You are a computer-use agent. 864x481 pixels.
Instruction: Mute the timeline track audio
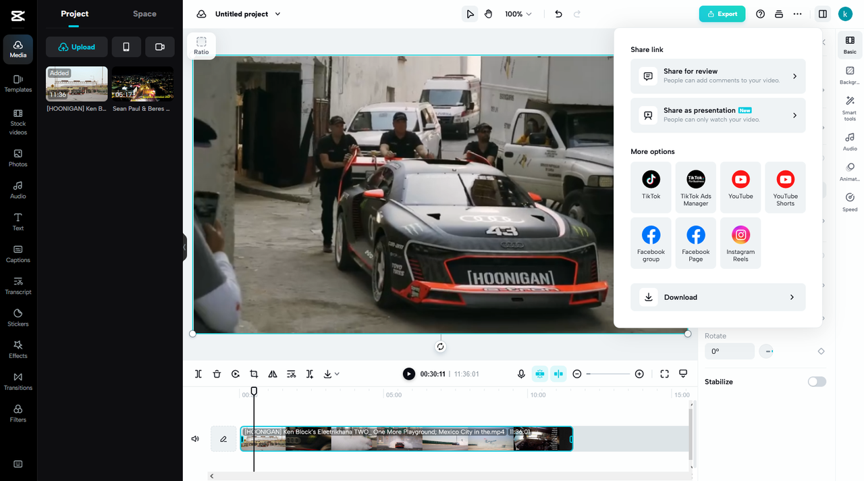[195, 438]
